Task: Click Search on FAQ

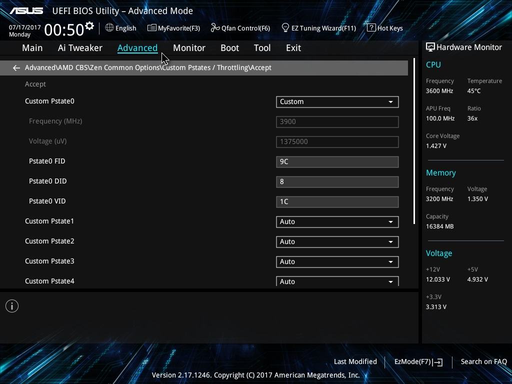Action: pyautogui.click(x=483, y=361)
